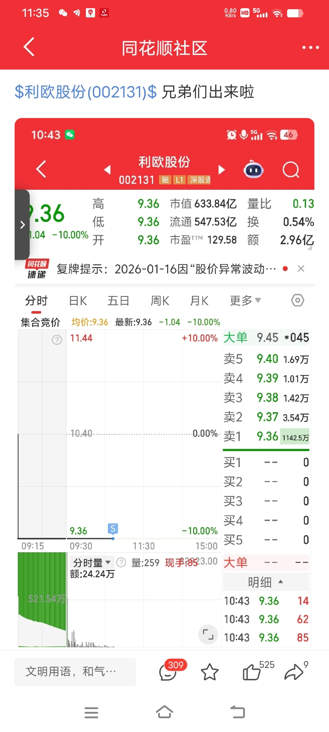Focus the 文明用语 comment input field
The height and width of the screenshot is (732, 329).
[75, 672]
